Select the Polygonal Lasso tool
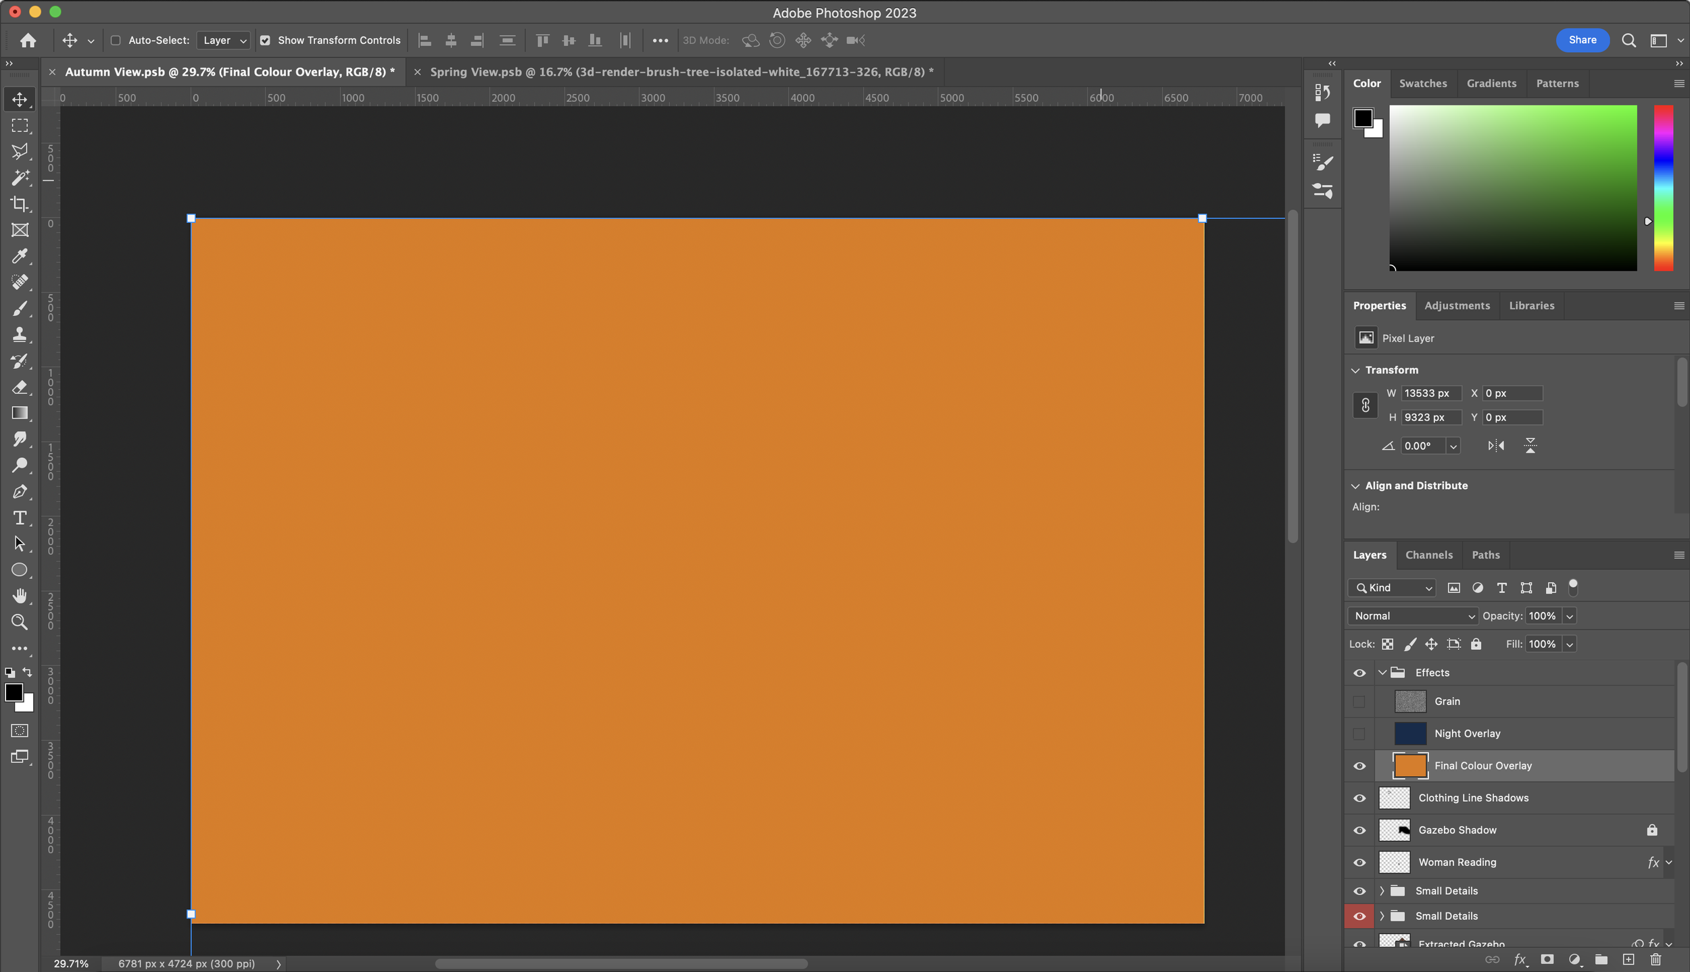This screenshot has width=1690, height=972. coord(20,151)
